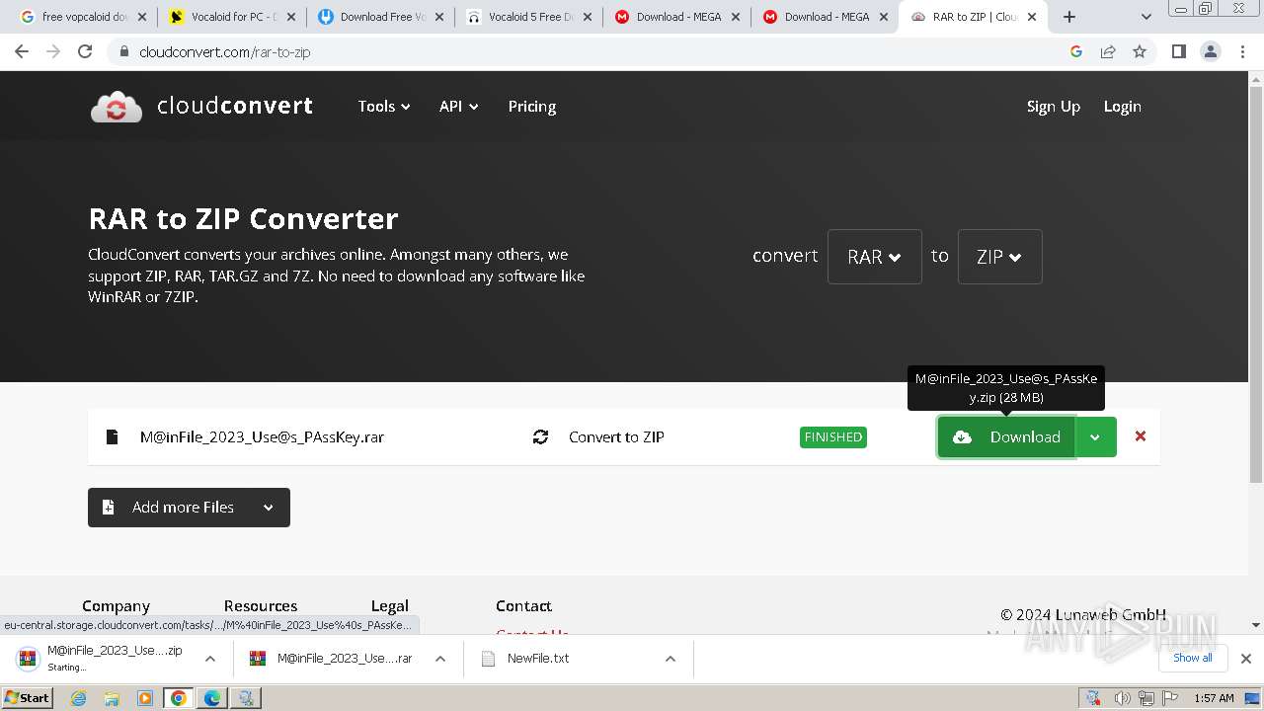
Task: Click the green Download button
Action: [x=1006, y=436]
